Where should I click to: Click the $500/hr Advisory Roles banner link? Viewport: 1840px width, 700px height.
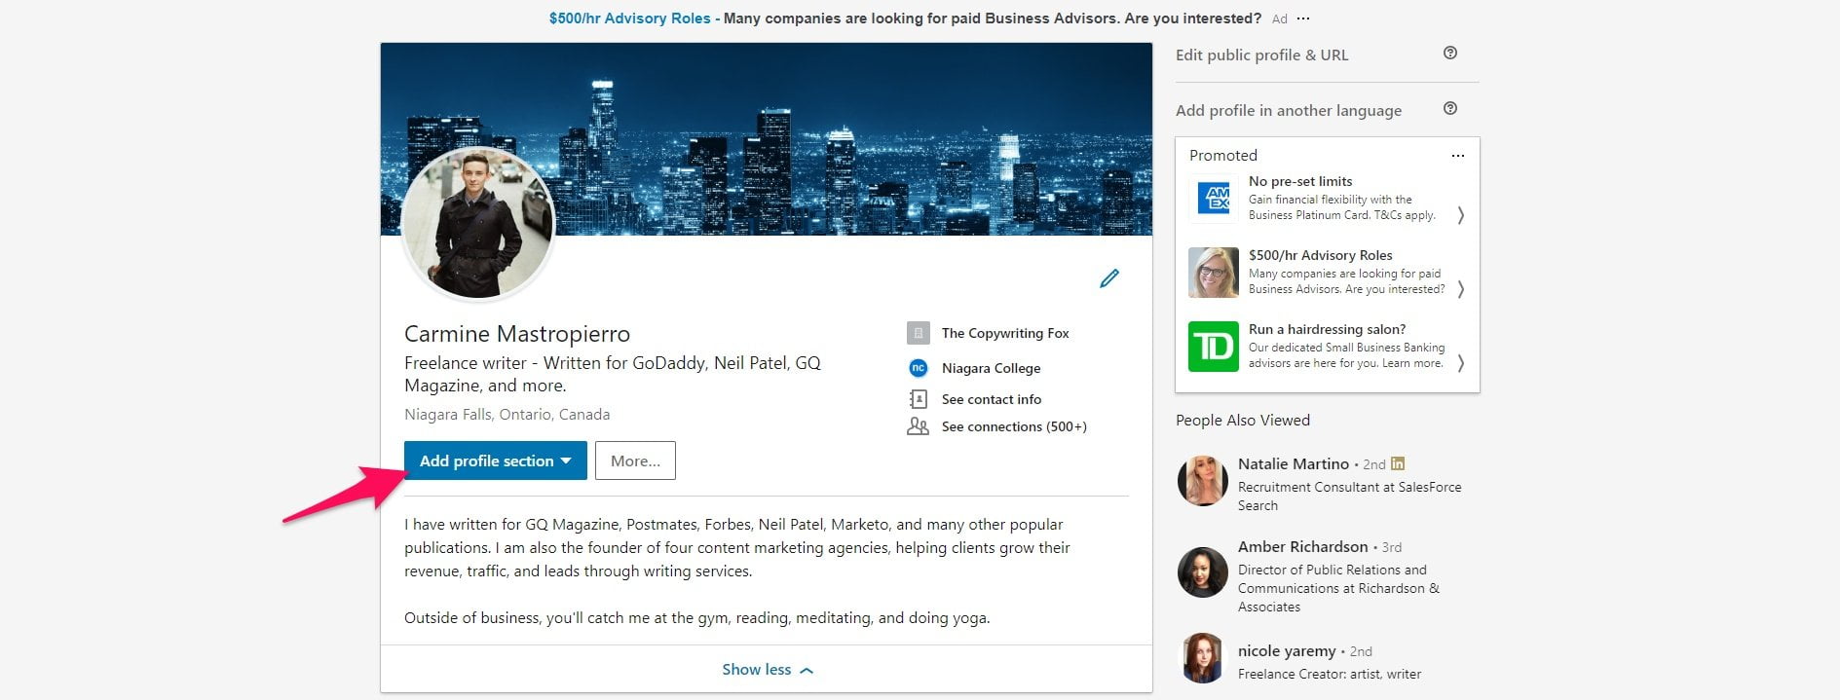pos(629,18)
